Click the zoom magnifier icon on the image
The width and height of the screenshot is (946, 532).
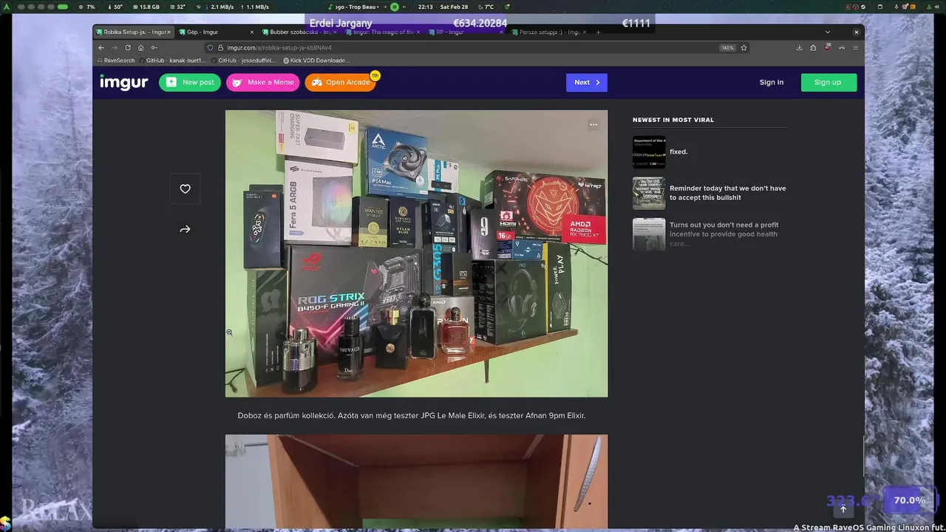tap(229, 332)
